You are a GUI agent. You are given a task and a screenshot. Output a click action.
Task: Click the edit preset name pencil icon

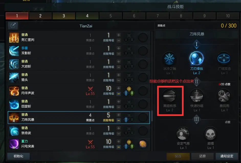[13, 25]
